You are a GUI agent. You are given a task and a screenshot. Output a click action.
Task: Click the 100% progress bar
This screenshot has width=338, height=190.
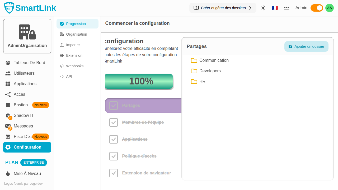tap(139, 81)
